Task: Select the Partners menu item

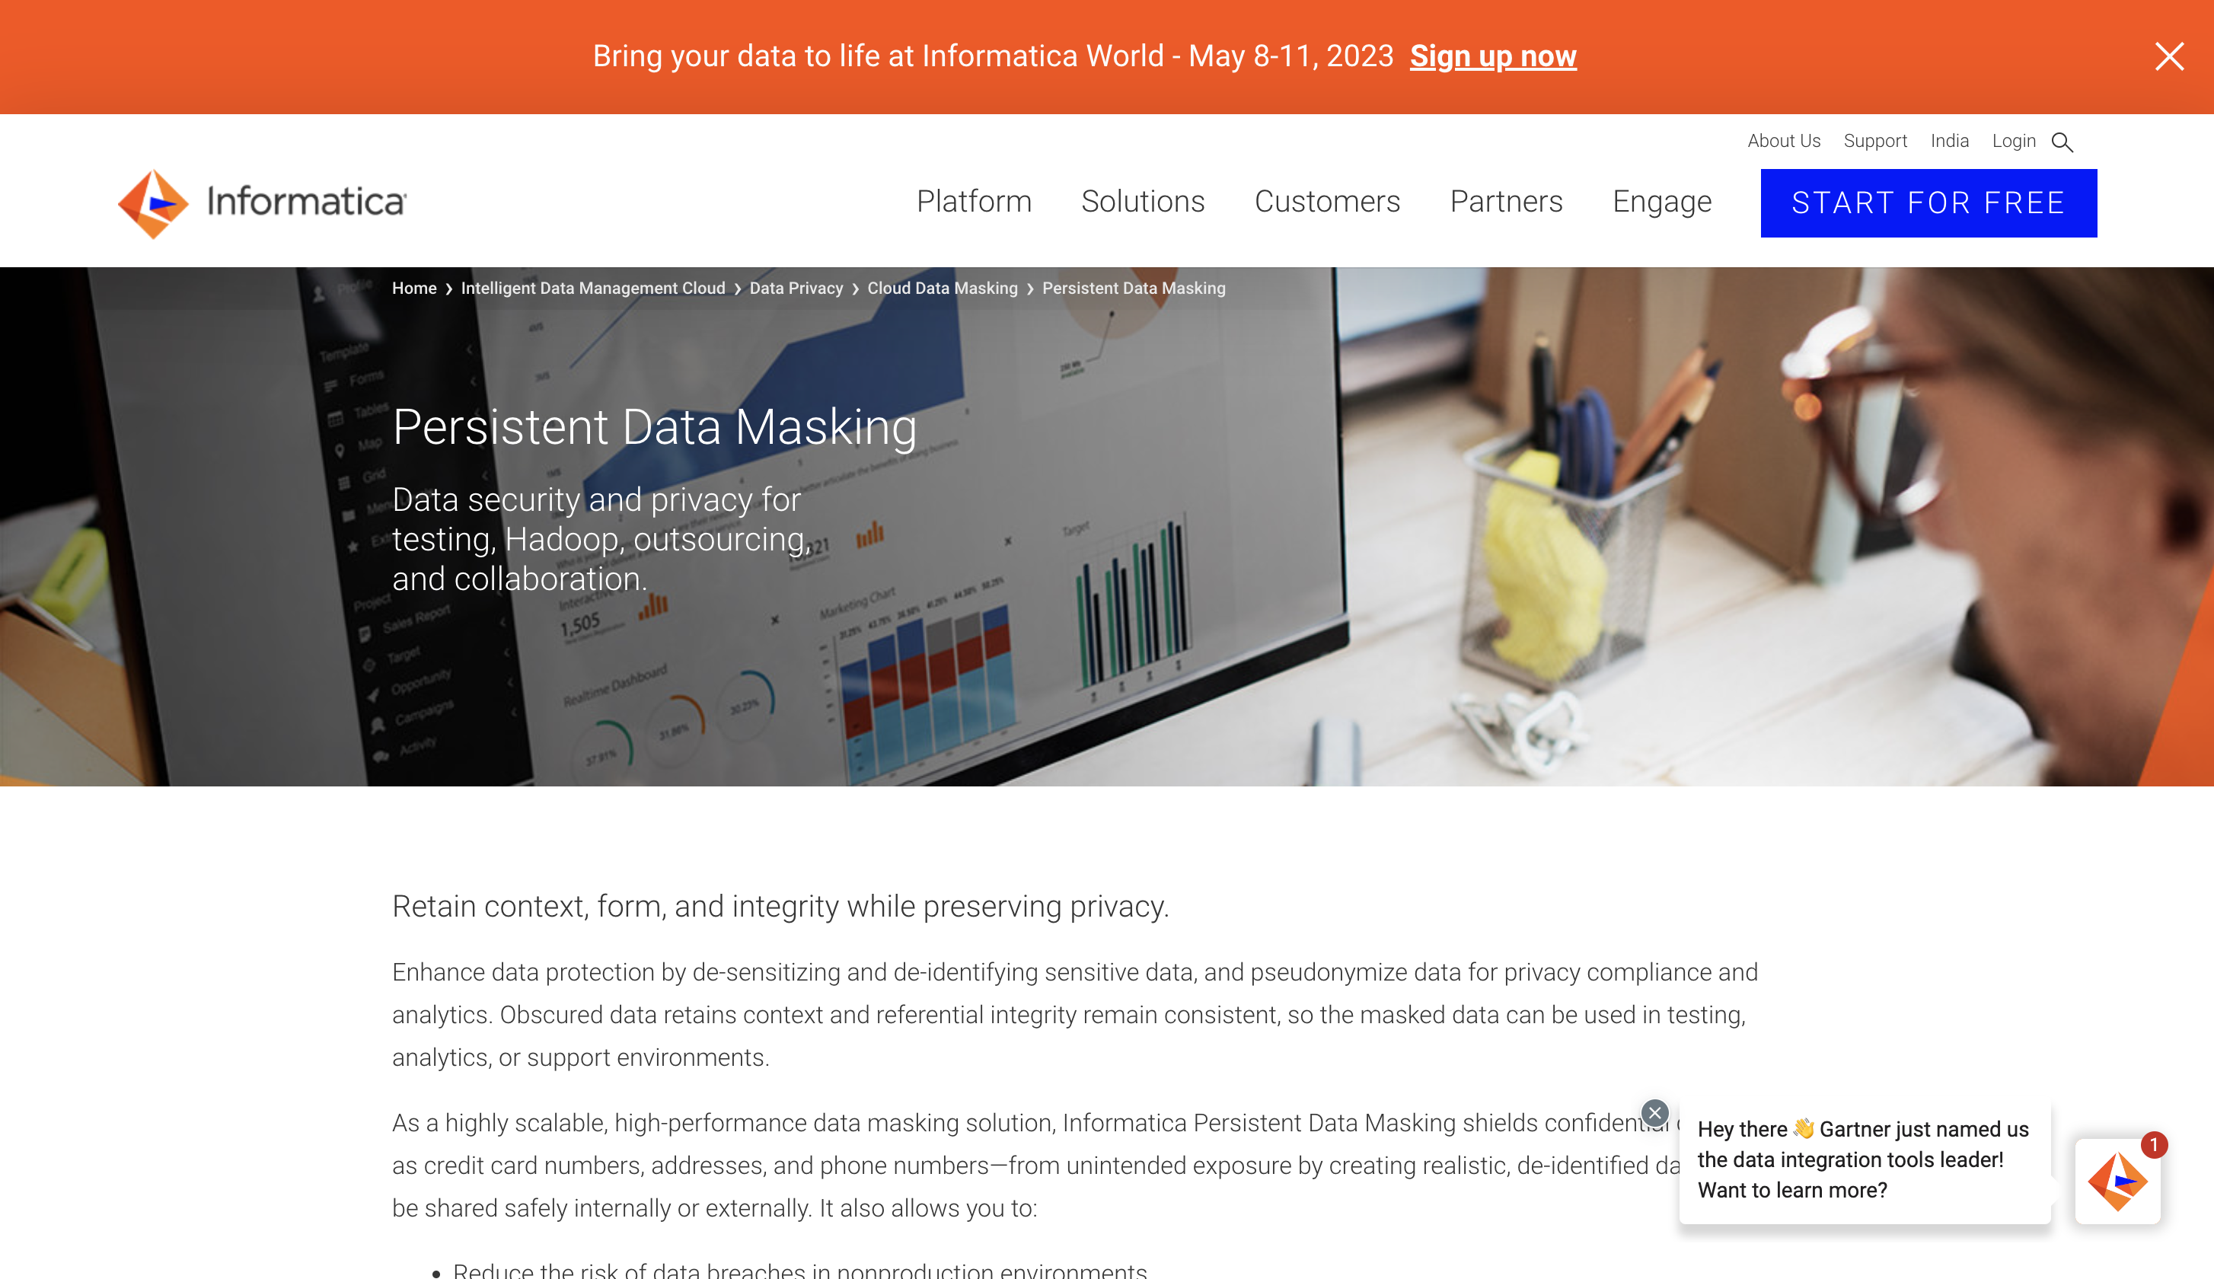Action: pyautogui.click(x=1506, y=201)
